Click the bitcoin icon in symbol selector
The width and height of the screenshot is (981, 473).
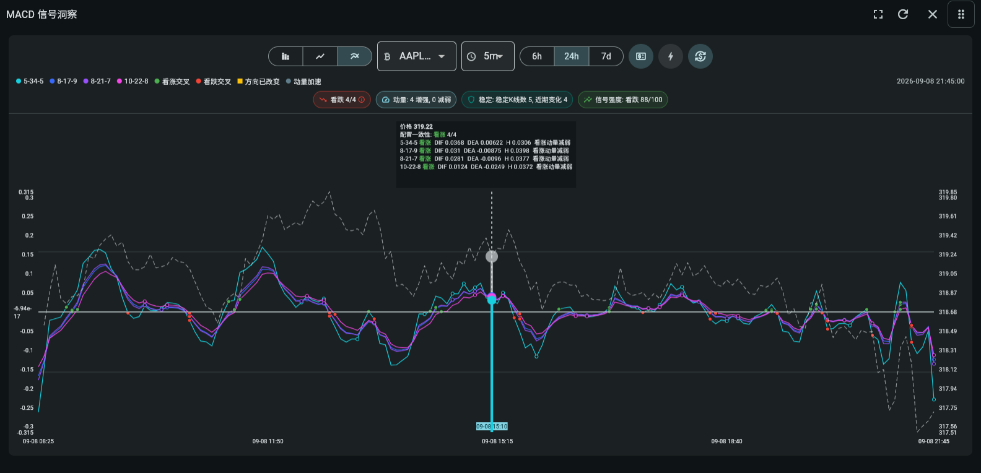387,56
